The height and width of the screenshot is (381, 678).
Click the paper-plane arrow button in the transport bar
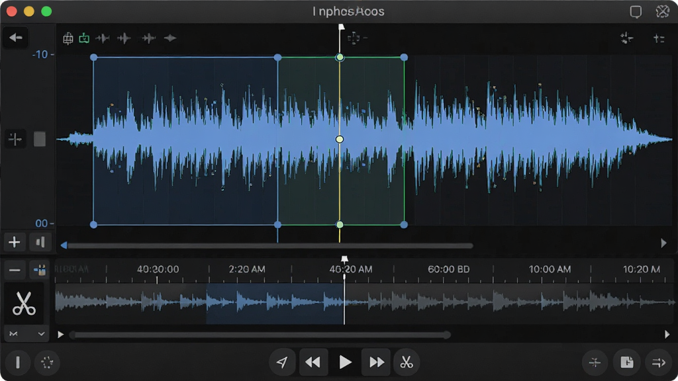click(282, 362)
